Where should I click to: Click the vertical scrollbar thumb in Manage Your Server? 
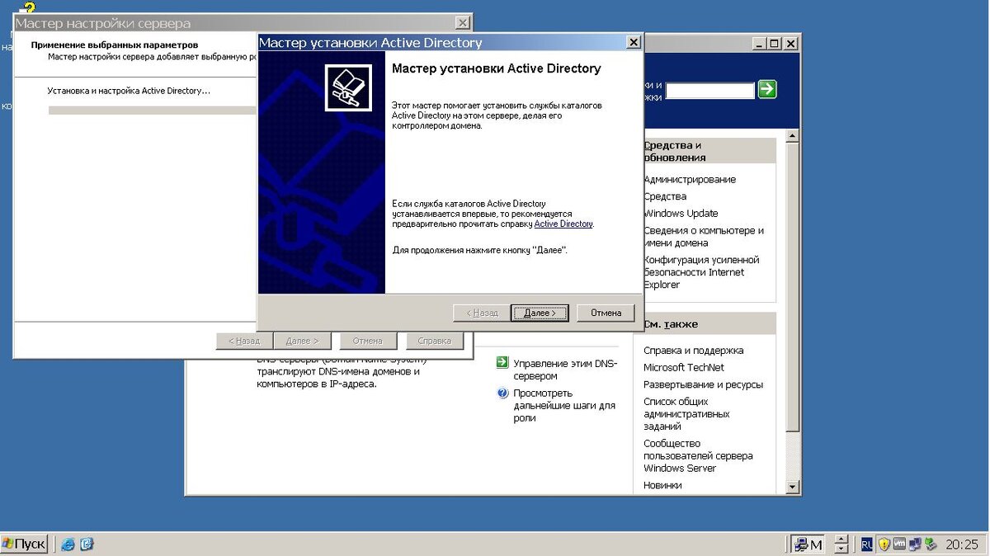793,285
